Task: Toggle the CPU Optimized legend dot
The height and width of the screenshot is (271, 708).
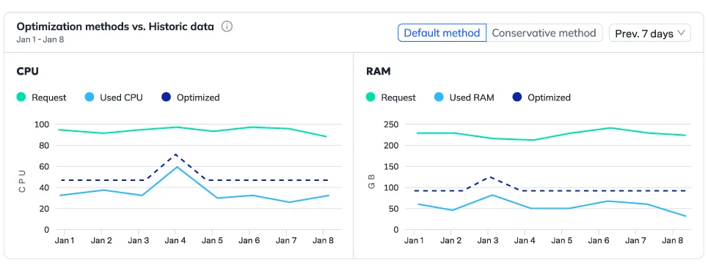Action: coord(167,97)
